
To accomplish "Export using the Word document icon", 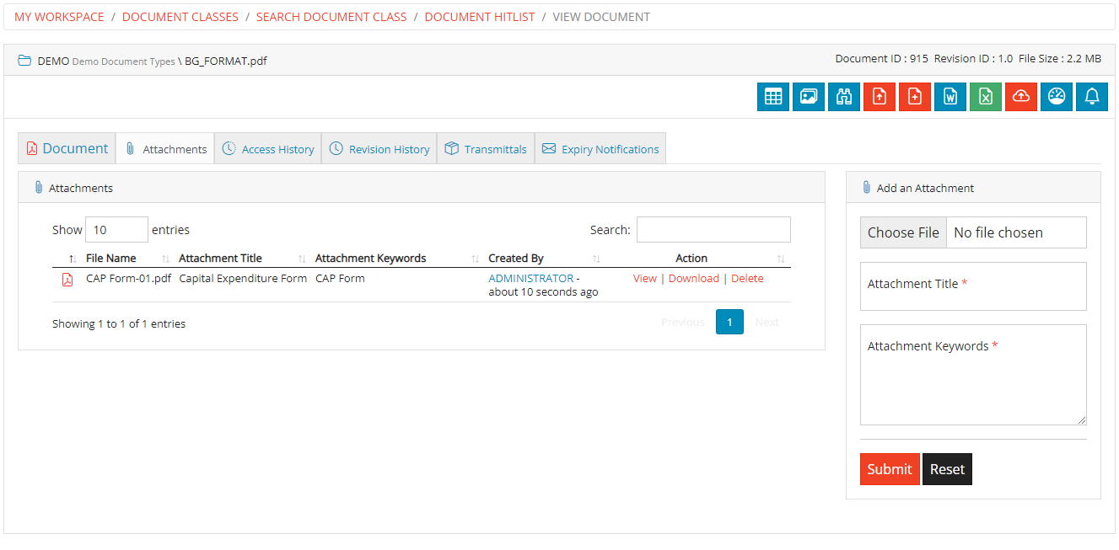I will [x=950, y=96].
